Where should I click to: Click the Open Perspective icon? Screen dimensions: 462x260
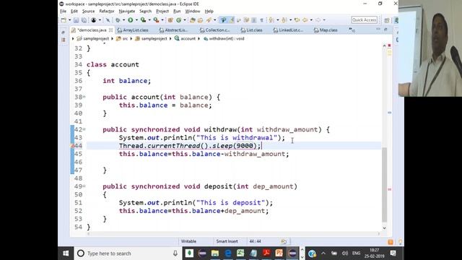387,20
